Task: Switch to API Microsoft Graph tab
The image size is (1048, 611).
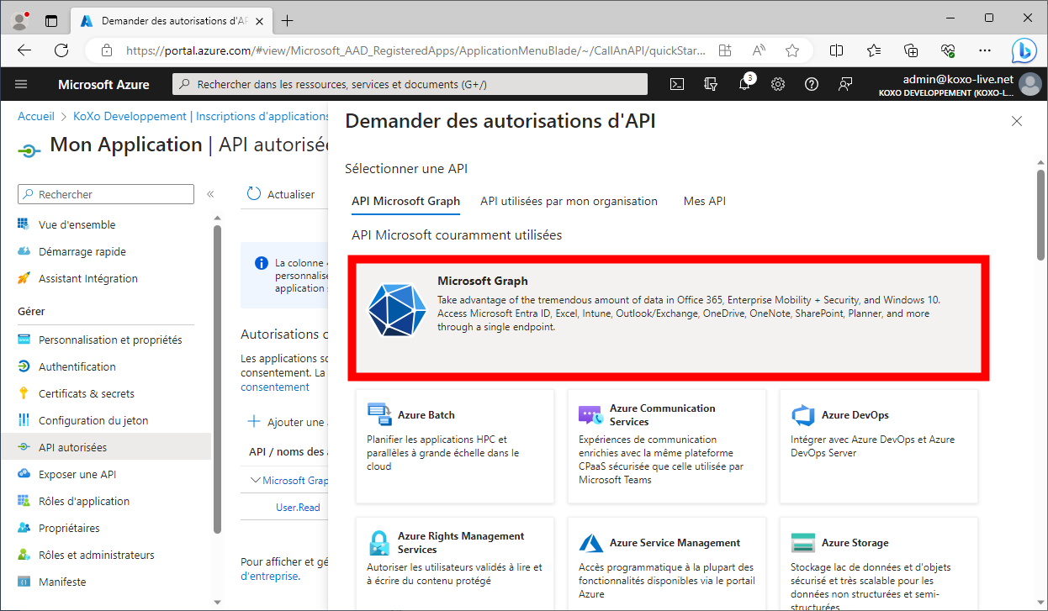Action: pos(405,201)
